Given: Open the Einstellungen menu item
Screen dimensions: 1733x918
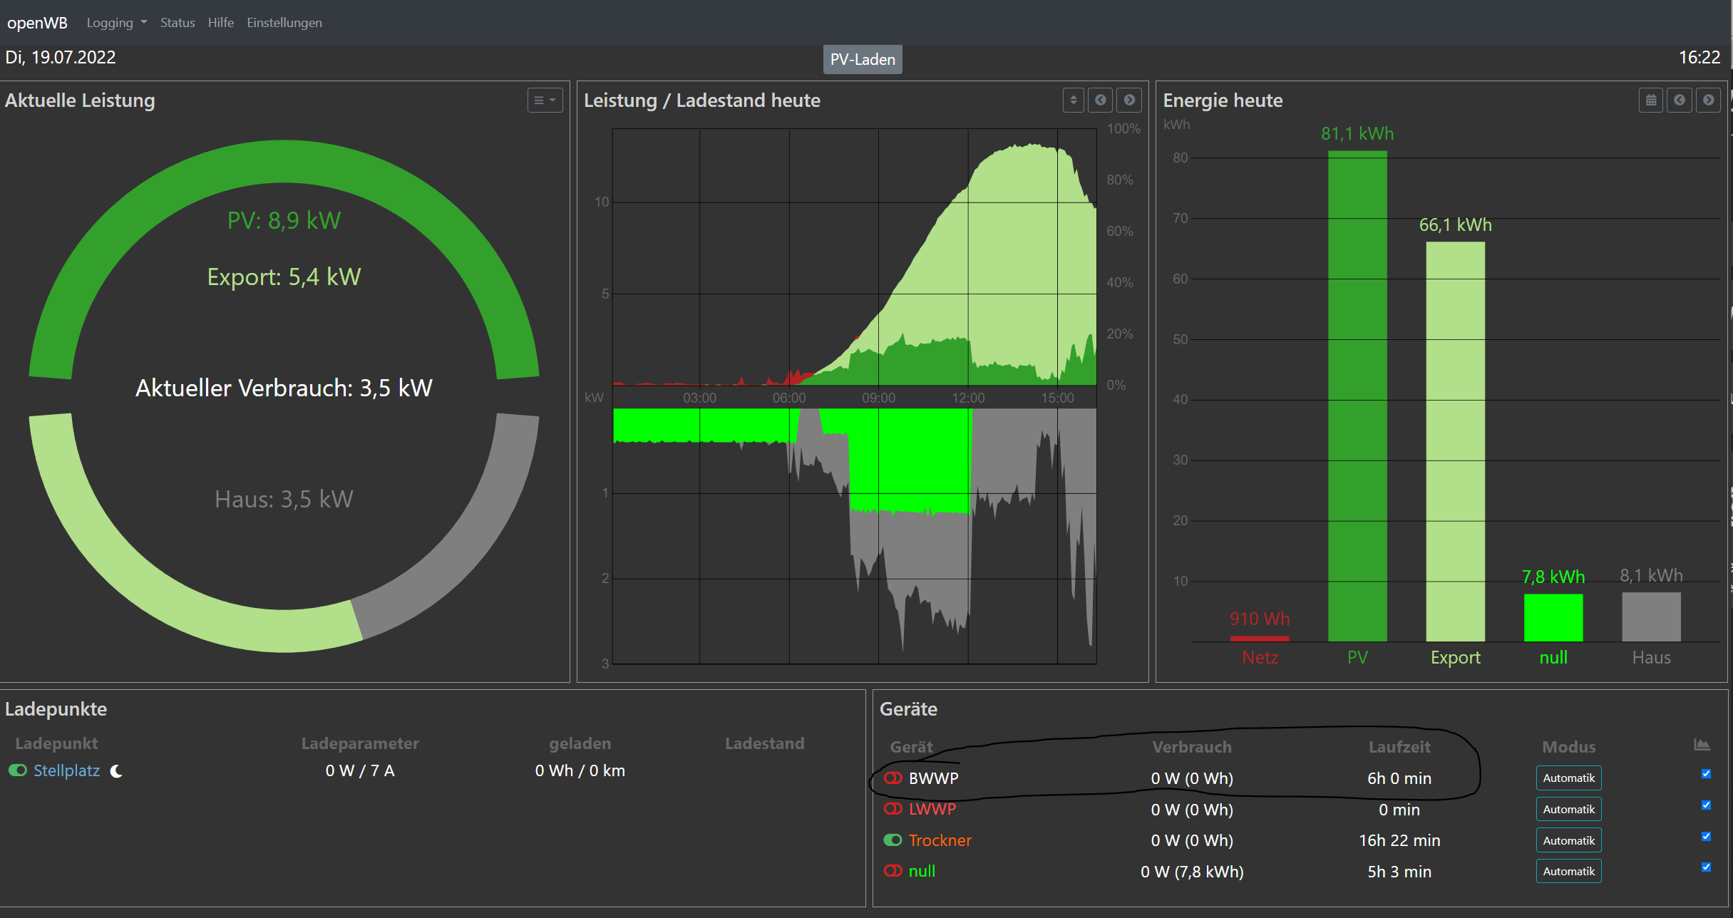Looking at the screenshot, I should tap(284, 23).
